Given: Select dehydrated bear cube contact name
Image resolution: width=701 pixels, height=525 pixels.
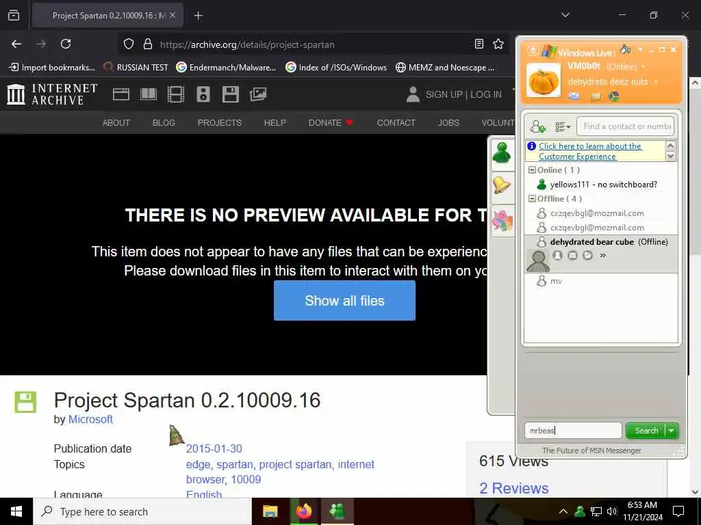Looking at the screenshot, I should (x=592, y=242).
